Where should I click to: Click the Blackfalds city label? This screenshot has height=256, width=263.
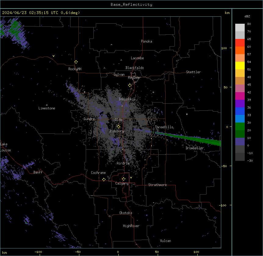click(x=135, y=68)
